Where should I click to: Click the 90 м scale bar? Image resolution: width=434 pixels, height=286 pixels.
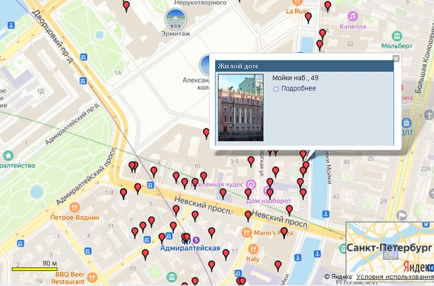34,269
